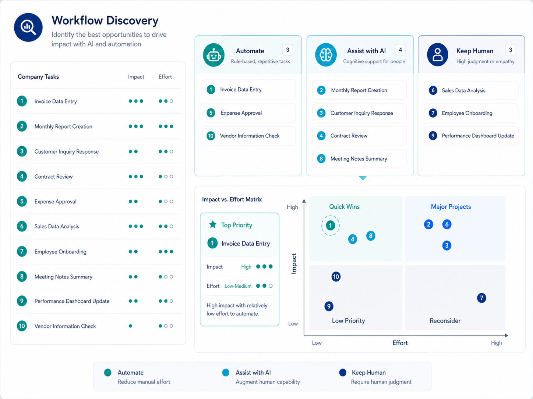Click the Keep Human legend color dot
The height and width of the screenshot is (399, 533).
pos(343,373)
